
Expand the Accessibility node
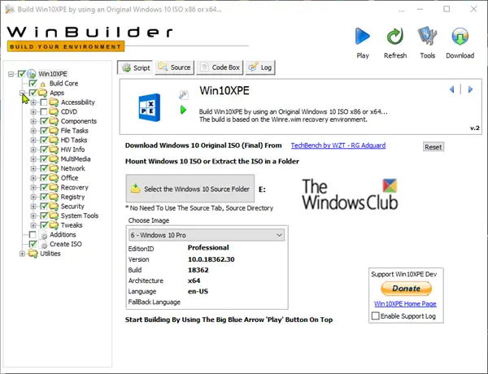pyautogui.click(x=33, y=102)
